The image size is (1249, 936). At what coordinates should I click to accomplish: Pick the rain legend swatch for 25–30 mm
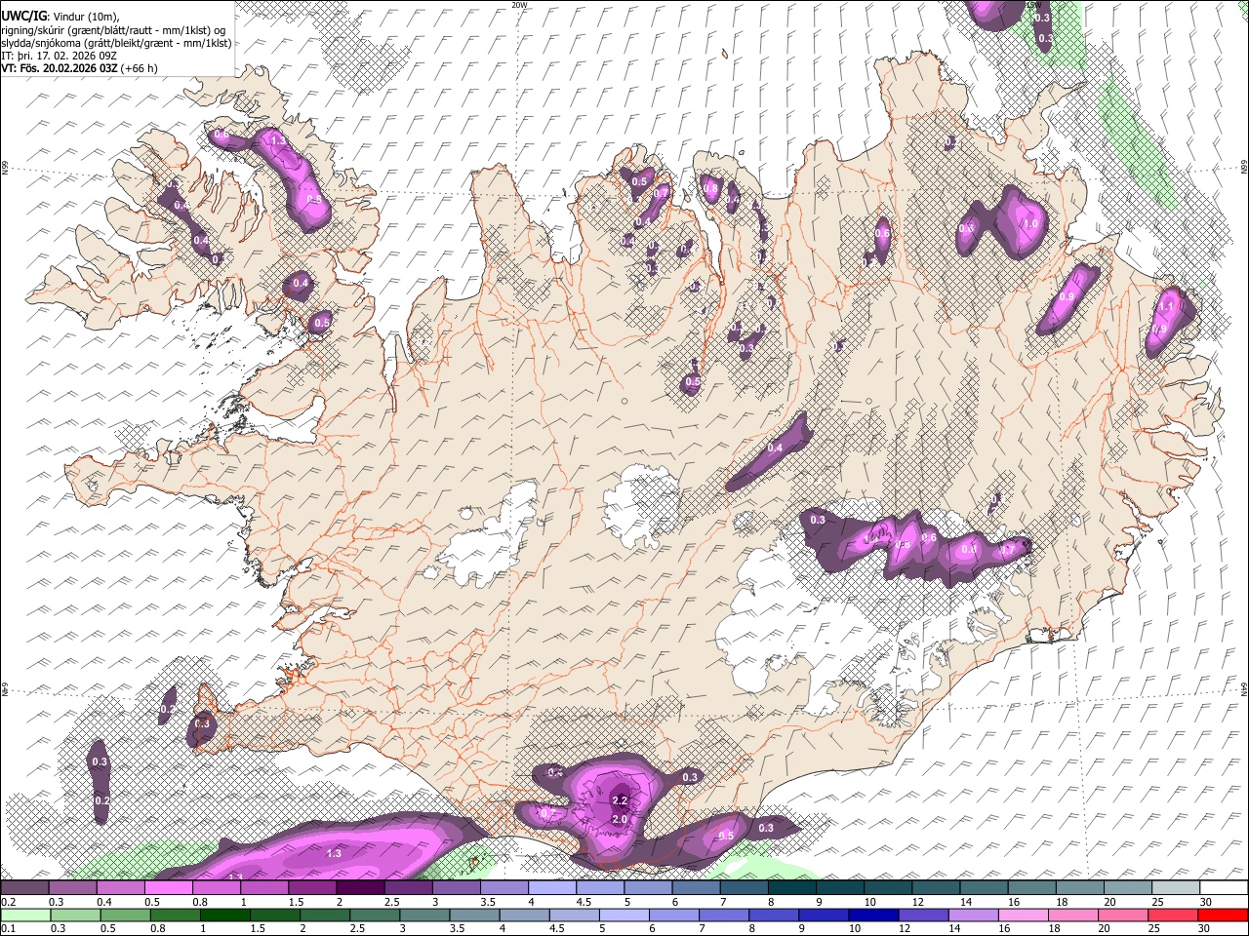1171,916
